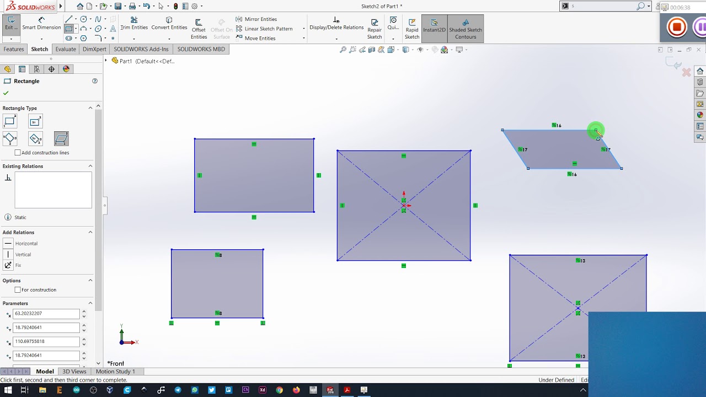This screenshot has height=397, width=706.
Task: Switch to the DimXpert tab
Action: [x=94, y=49]
